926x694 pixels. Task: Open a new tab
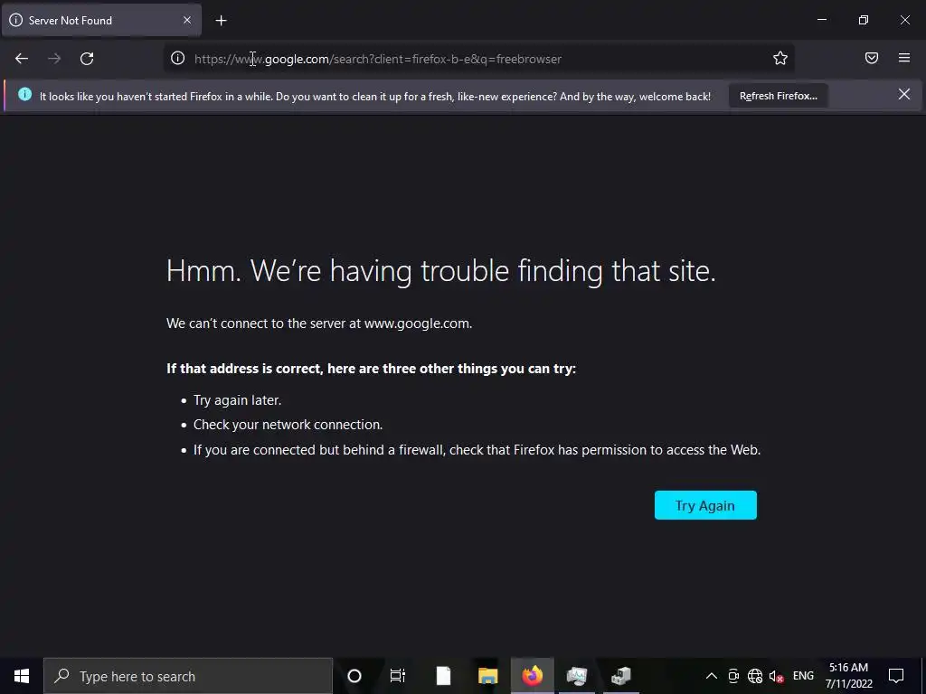click(221, 21)
